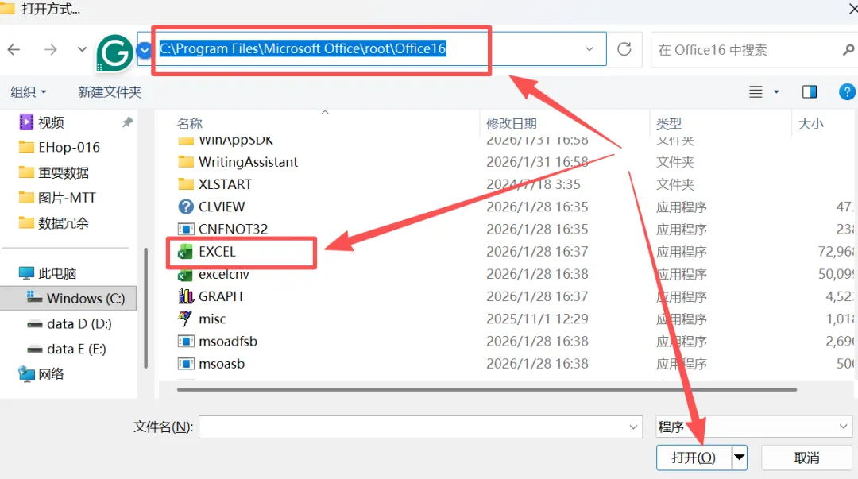The width and height of the screenshot is (858, 479).
Task: Click the green Grammarly G icon
Action: point(114,52)
